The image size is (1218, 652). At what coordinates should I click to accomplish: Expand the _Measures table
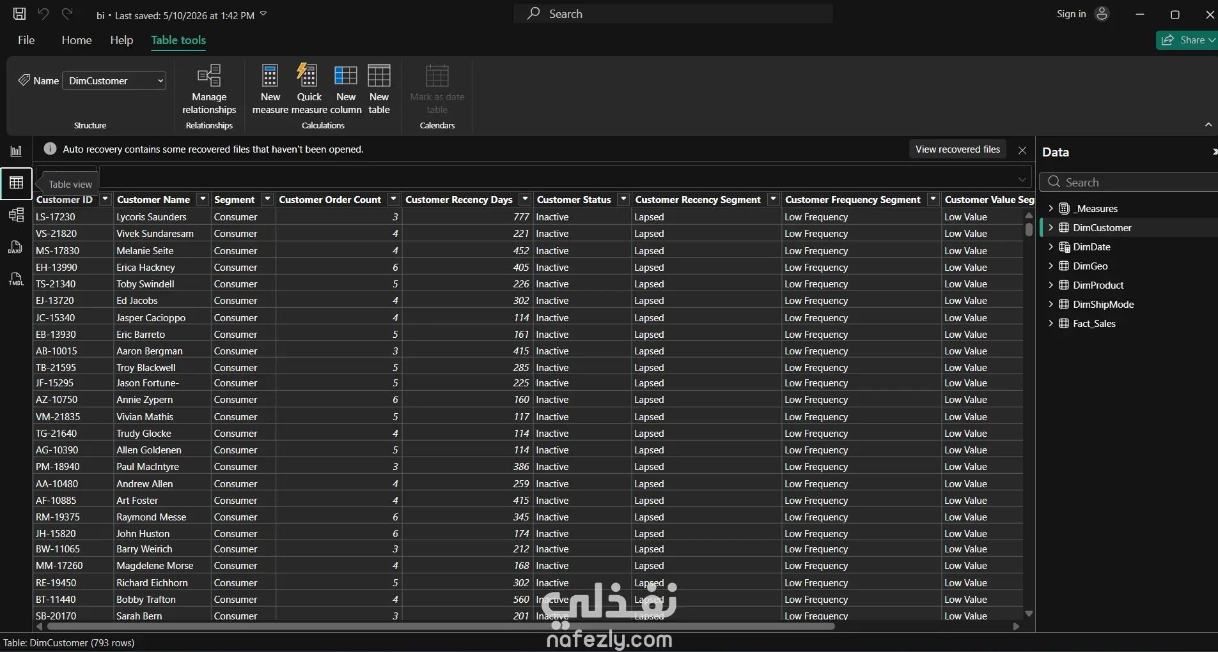click(x=1050, y=208)
